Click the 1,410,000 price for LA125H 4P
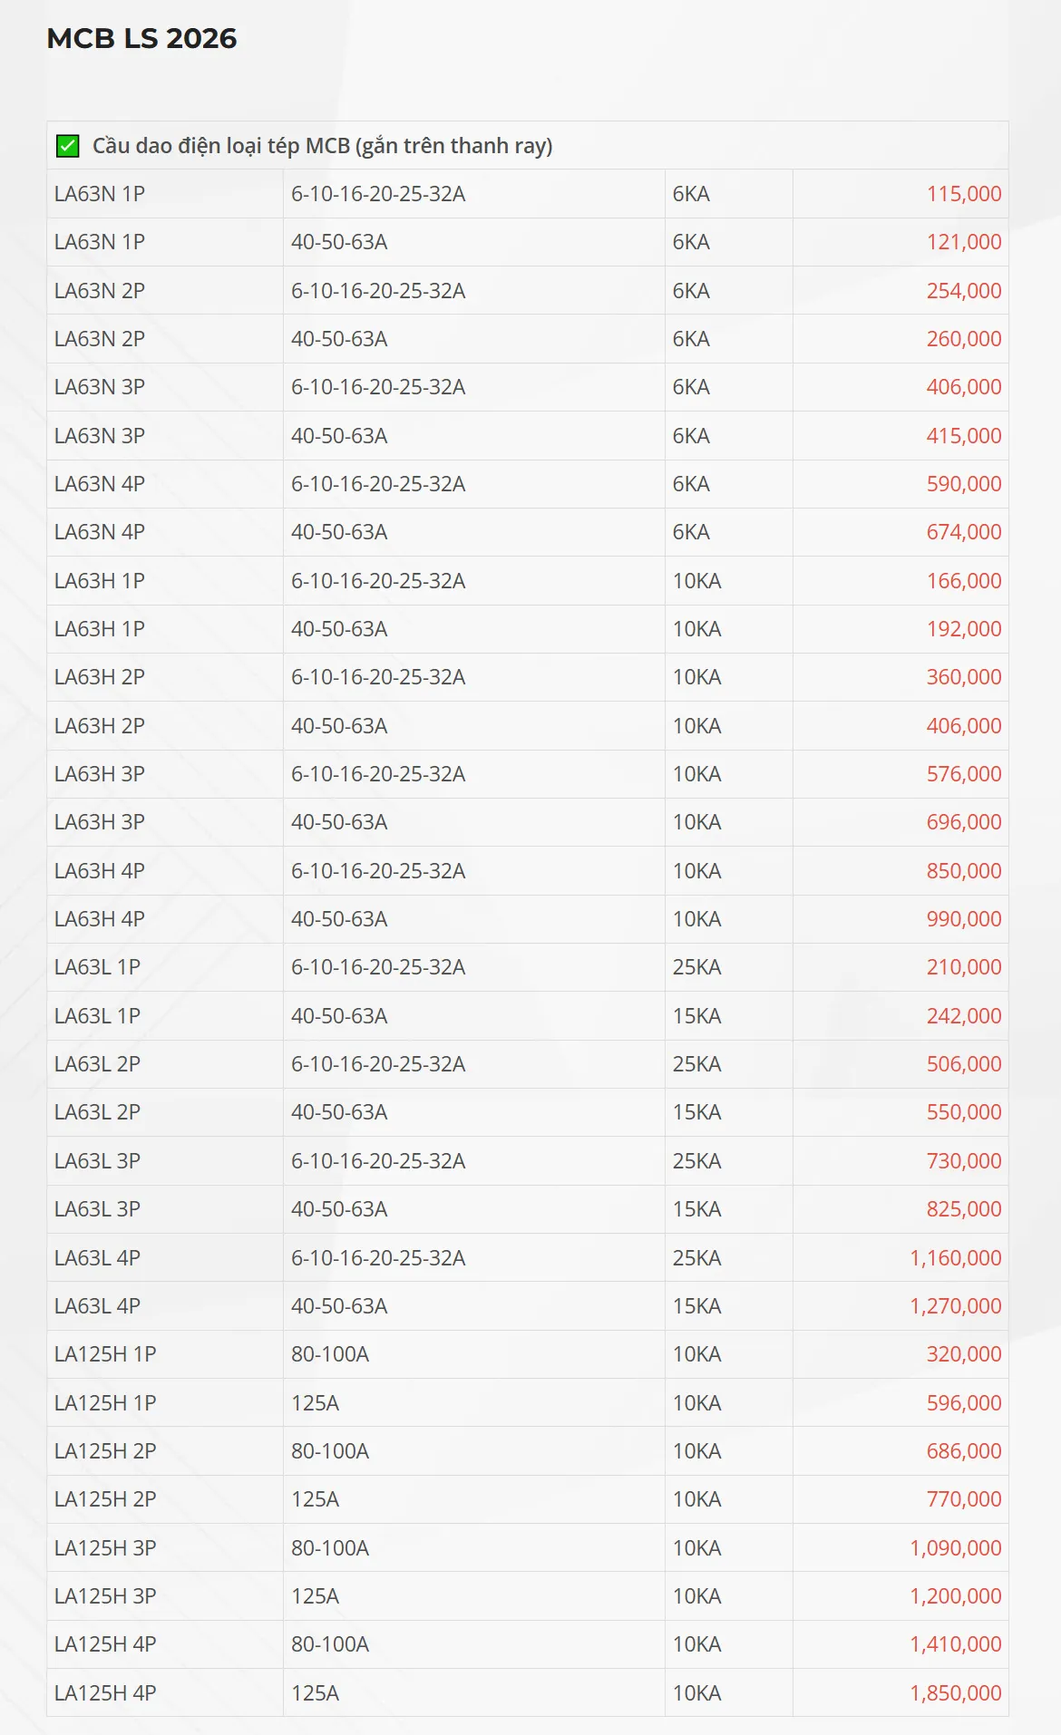The width and height of the screenshot is (1061, 1735). click(x=955, y=1644)
